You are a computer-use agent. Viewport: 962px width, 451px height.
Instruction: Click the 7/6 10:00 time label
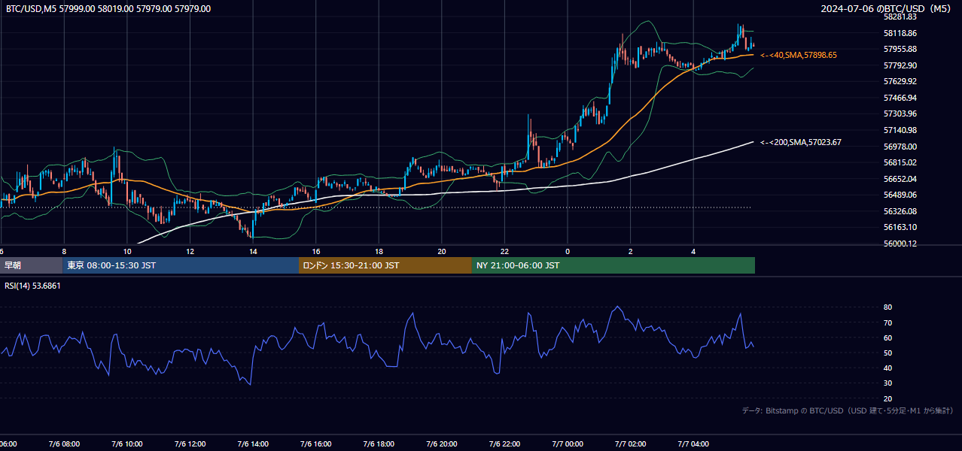[126, 444]
